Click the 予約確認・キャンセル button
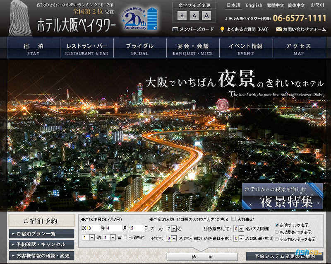The width and height of the screenshot is (331, 264). pos(42,245)
